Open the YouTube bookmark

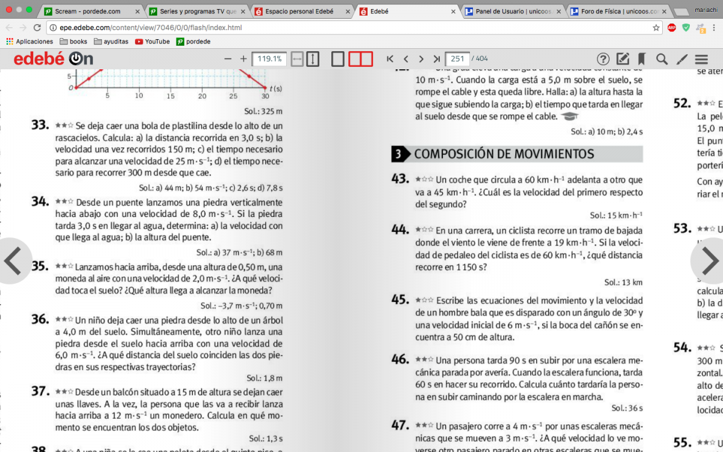152,42
